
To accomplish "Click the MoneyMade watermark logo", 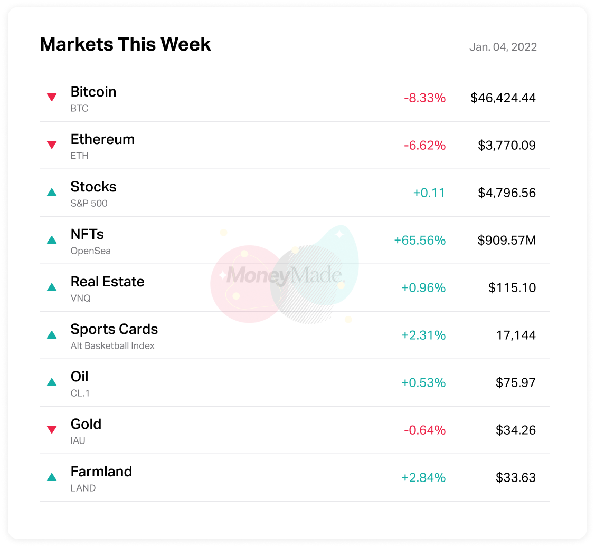I will [285, 275].
